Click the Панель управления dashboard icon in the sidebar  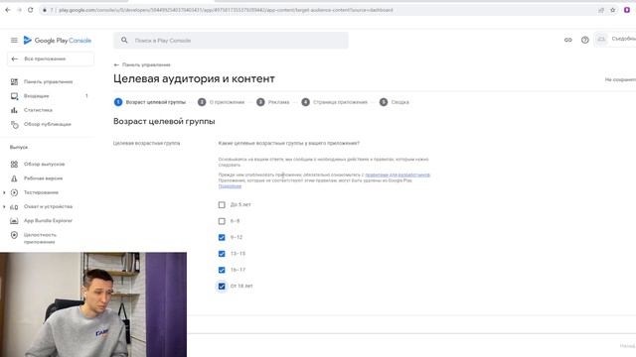(x=14, y=81)
